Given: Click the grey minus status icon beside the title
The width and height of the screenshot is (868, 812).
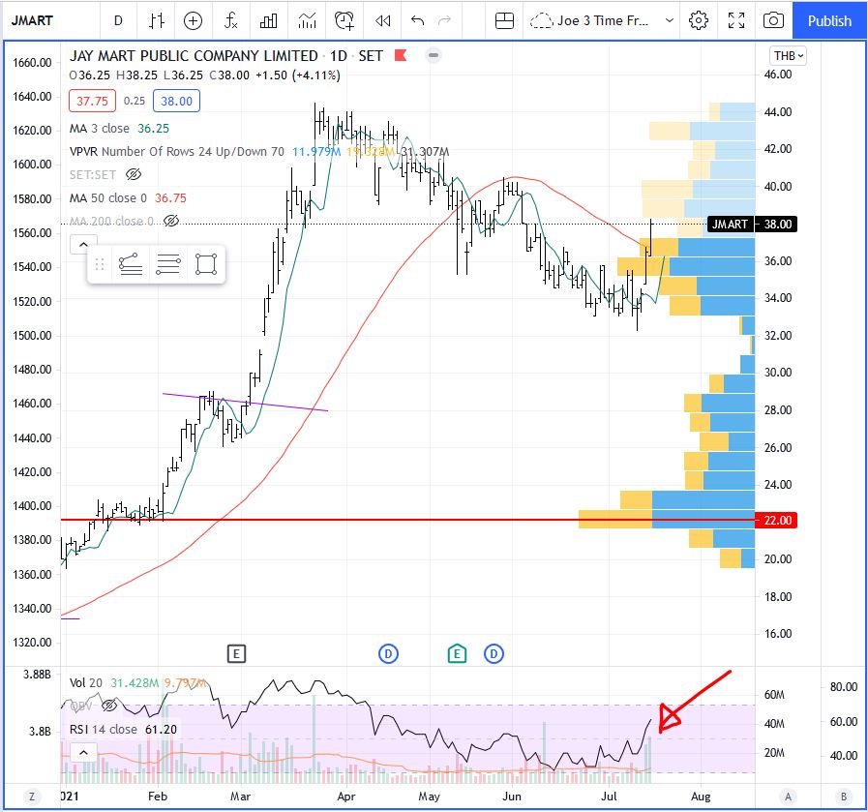Looking at the screenshot, I should 434,55.
